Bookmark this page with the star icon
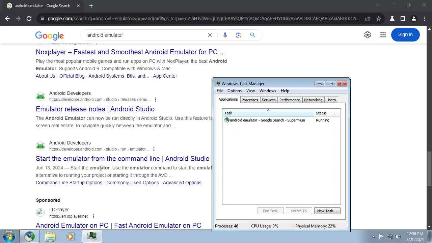 pyautogui.click(x=379, y=19)
